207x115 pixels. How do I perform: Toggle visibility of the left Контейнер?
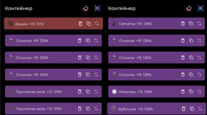pos(97,8)
